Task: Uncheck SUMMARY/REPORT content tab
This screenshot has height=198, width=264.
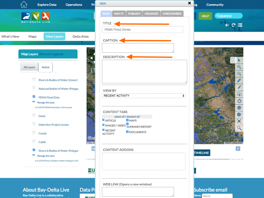Action: (127, 124)
